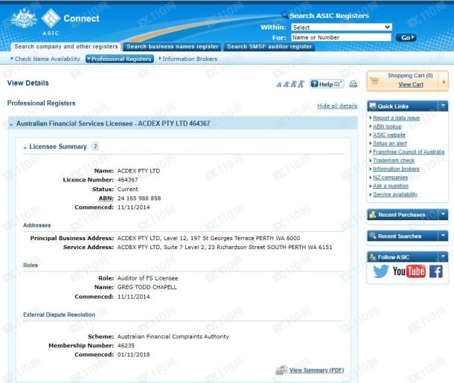Viewport: 454px width, 383px height.
Task: Open the Help popup icon
Action: tap(327, 84)
